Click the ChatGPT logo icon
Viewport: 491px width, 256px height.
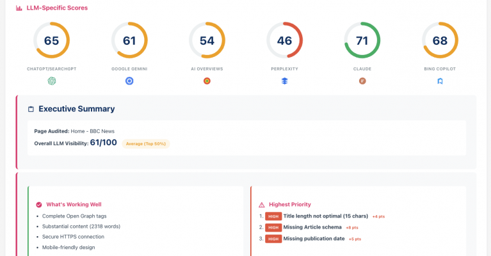pyautogui.click(x=52, y=81)
